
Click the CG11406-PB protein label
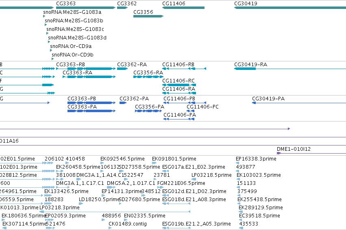(179, 99)
